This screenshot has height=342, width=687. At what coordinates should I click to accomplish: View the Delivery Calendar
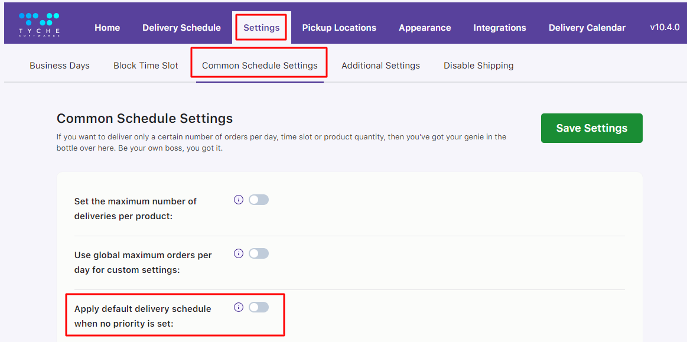coord(587,28)
